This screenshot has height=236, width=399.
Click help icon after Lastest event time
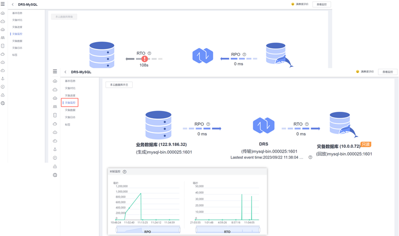click(x=310, y=157)
